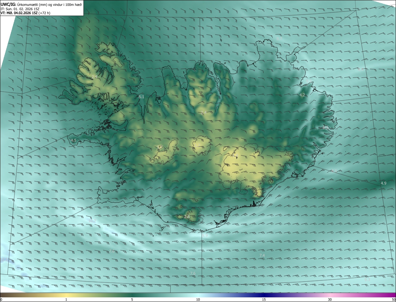This screenshot has width=396, height=302.
Task: Click the '0' tick label on the colorbar
Action: pos(1,300)
